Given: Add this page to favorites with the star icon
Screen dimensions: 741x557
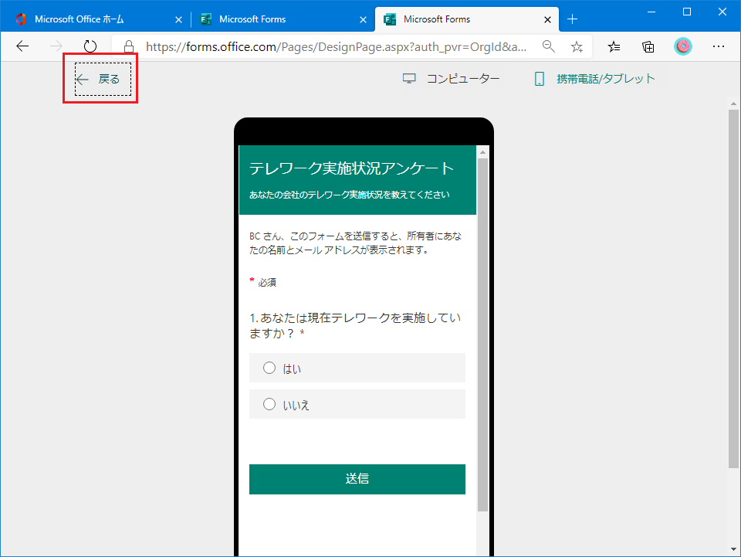Looking at the screenshot, I should [577, 46].
